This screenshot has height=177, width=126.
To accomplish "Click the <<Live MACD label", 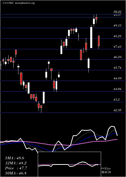I will pos(106,170).
